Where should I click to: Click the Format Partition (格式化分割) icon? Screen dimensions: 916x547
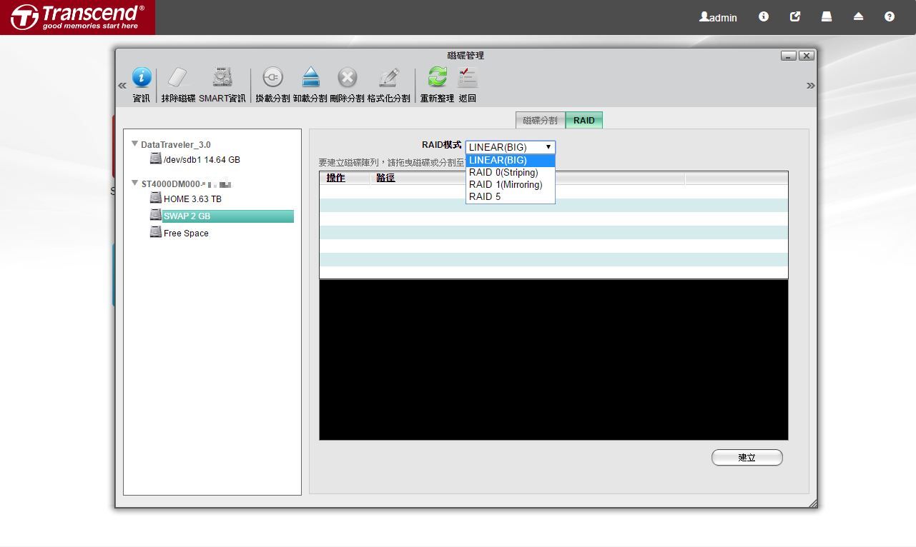(x=388, y=78)
